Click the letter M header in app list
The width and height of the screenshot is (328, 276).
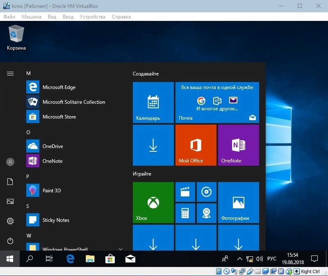point(28,73)
